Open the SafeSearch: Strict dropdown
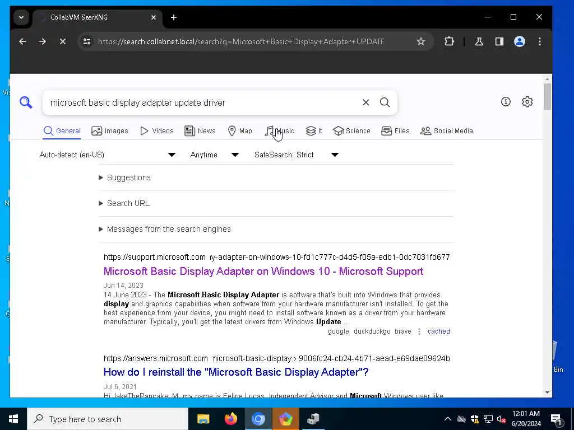This screenshot has height=430, width=574. (296, 155)
